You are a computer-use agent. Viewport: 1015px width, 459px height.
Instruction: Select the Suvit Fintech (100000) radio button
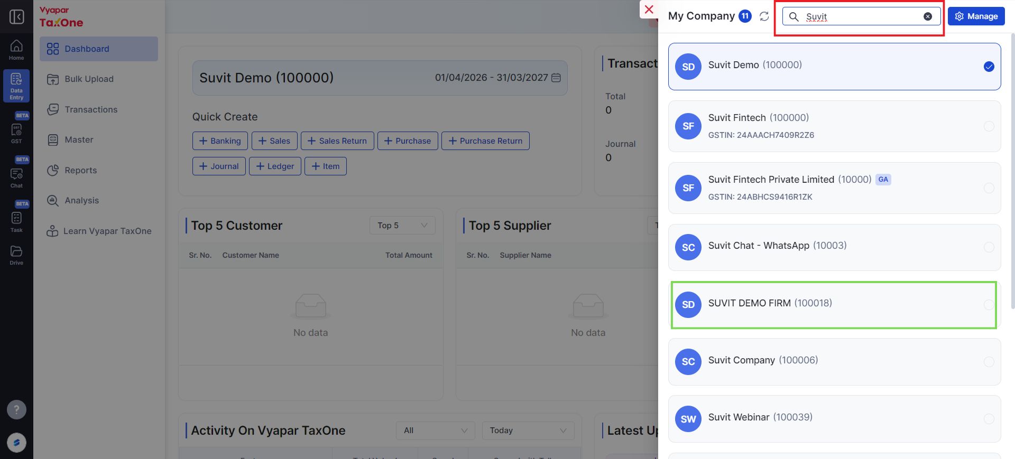[989, 126]
